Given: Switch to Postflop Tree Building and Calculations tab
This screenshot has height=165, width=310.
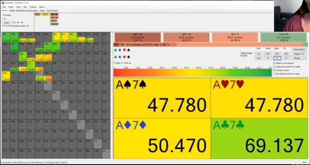Looking at the screenshot, I should tap(24, 10).
